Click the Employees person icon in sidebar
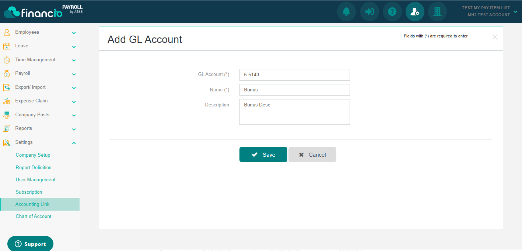Viewport: 522px width, 251px height. coord(7,32)
